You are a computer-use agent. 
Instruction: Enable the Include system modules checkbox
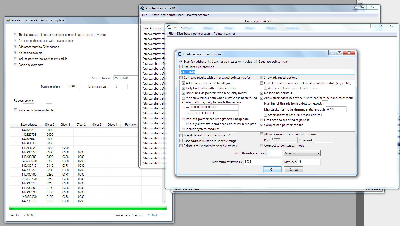click(x=184, y=129)
